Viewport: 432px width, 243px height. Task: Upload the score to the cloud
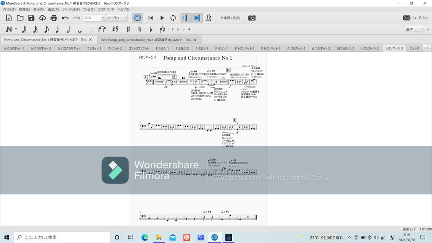point(42,18)
